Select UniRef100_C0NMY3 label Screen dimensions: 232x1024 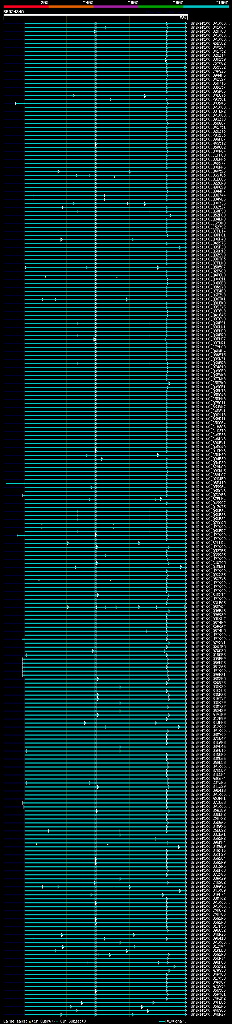208,439
